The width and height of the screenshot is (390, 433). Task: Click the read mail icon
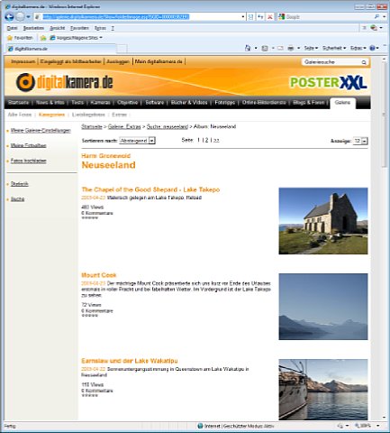280,48
